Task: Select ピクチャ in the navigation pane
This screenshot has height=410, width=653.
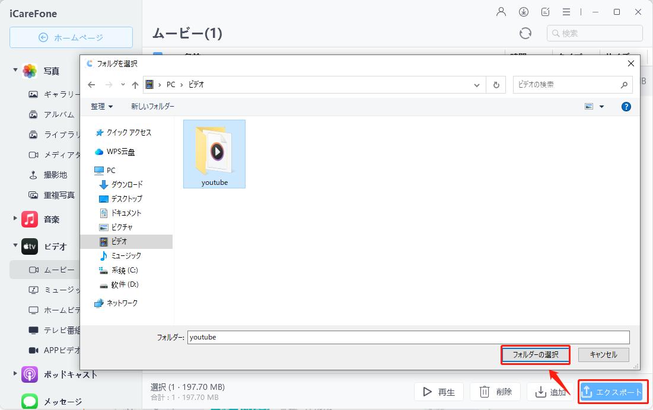Action: pyautogui.click(x=116, y=227)
